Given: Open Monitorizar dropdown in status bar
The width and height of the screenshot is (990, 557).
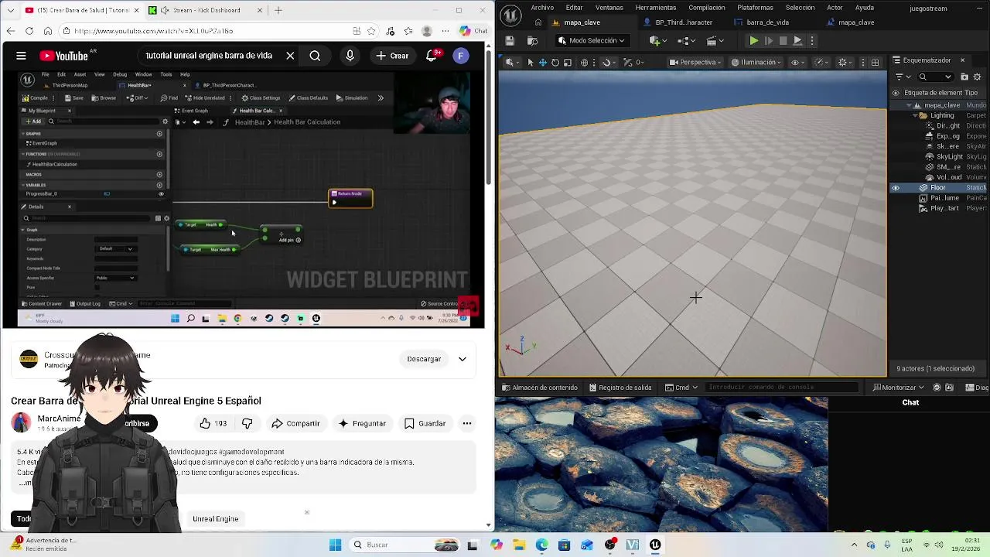Looking at the screenshot, I should pyautogui.click(x=899, y=388).
